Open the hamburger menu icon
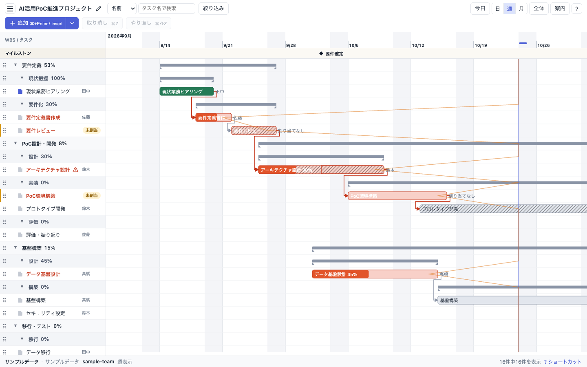 pos(10,9)
